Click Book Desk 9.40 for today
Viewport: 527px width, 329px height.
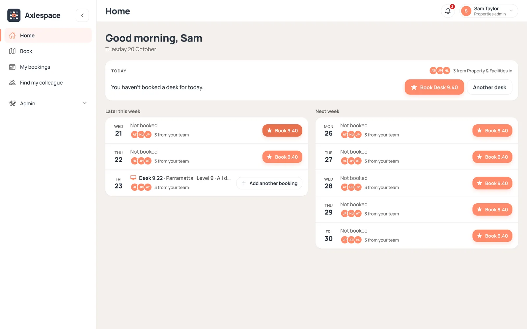(434, 87)
